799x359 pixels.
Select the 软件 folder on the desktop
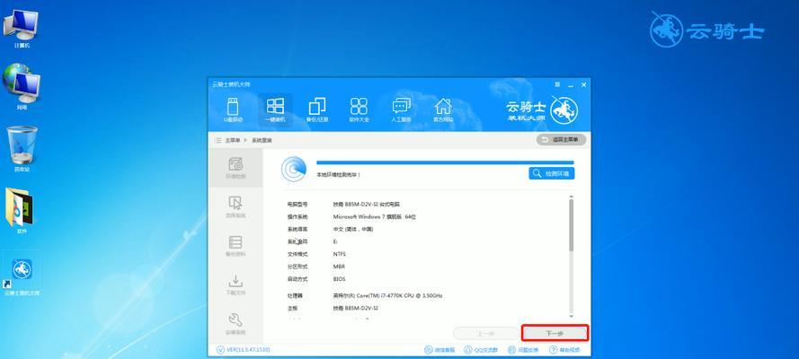[21, 212]
